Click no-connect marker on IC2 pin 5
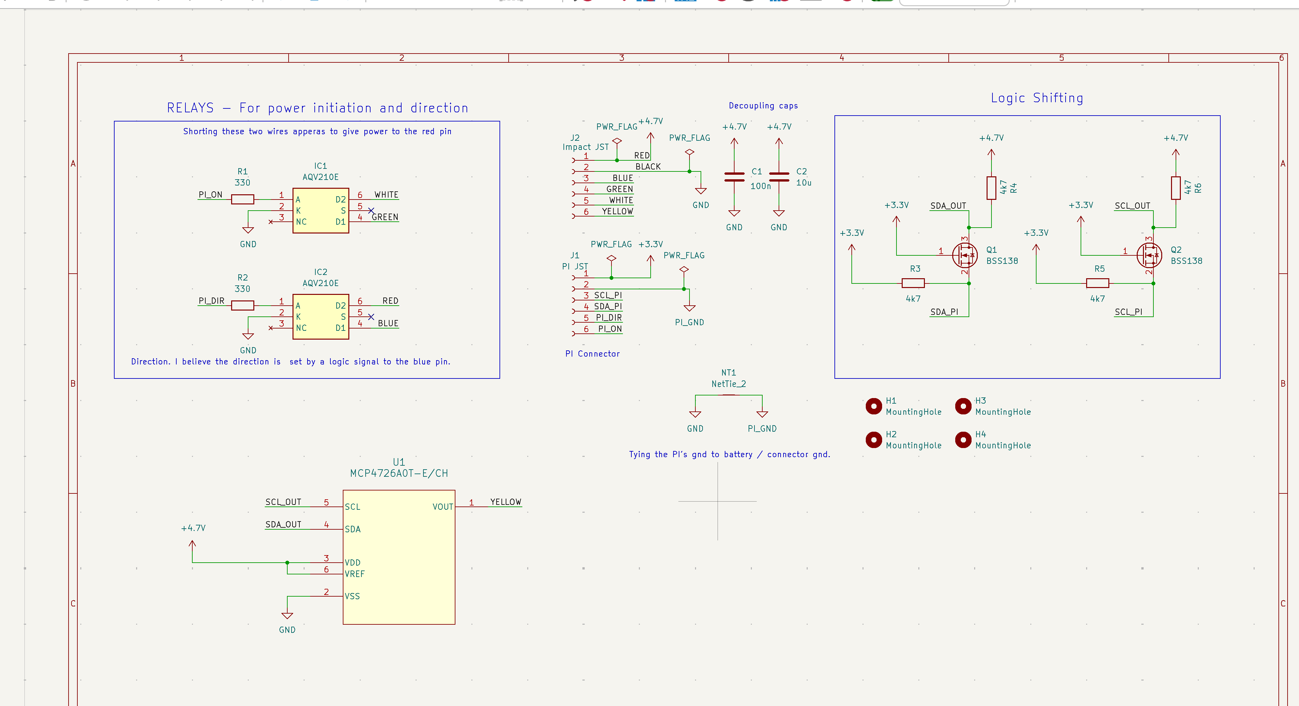This screenshot has height=706, width=1299. [x=371, y=317]
